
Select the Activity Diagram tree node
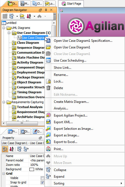tap(28, 62)
